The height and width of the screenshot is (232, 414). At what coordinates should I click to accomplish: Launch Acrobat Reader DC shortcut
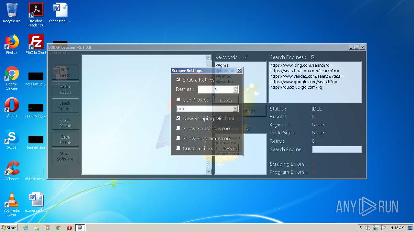[36, 15]
